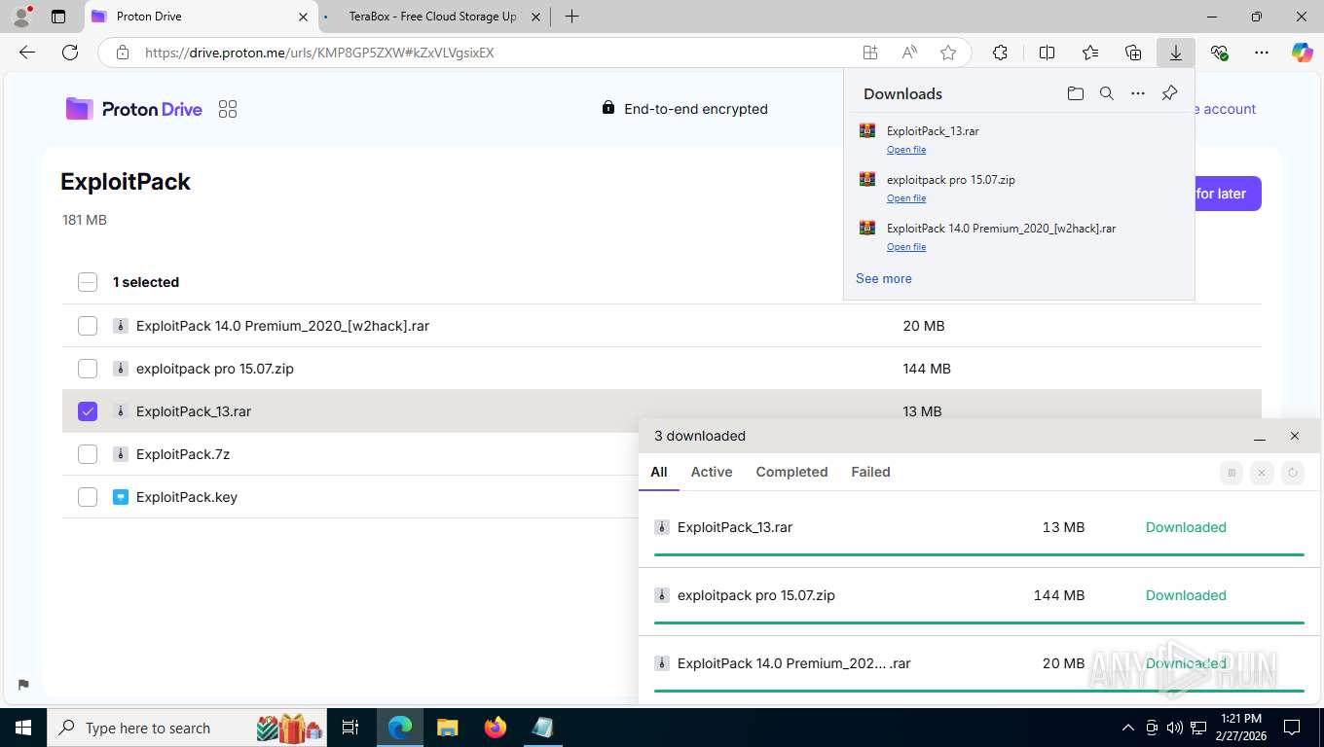The width and height of the screenshot is (1324, 747).
Task: Close the Proton Drive tab
Action: click(303, 17)
